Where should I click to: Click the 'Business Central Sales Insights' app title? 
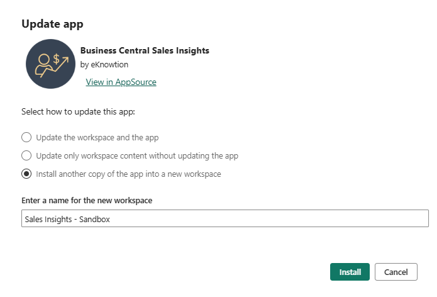pyautogui.click(x=145, y=50)
